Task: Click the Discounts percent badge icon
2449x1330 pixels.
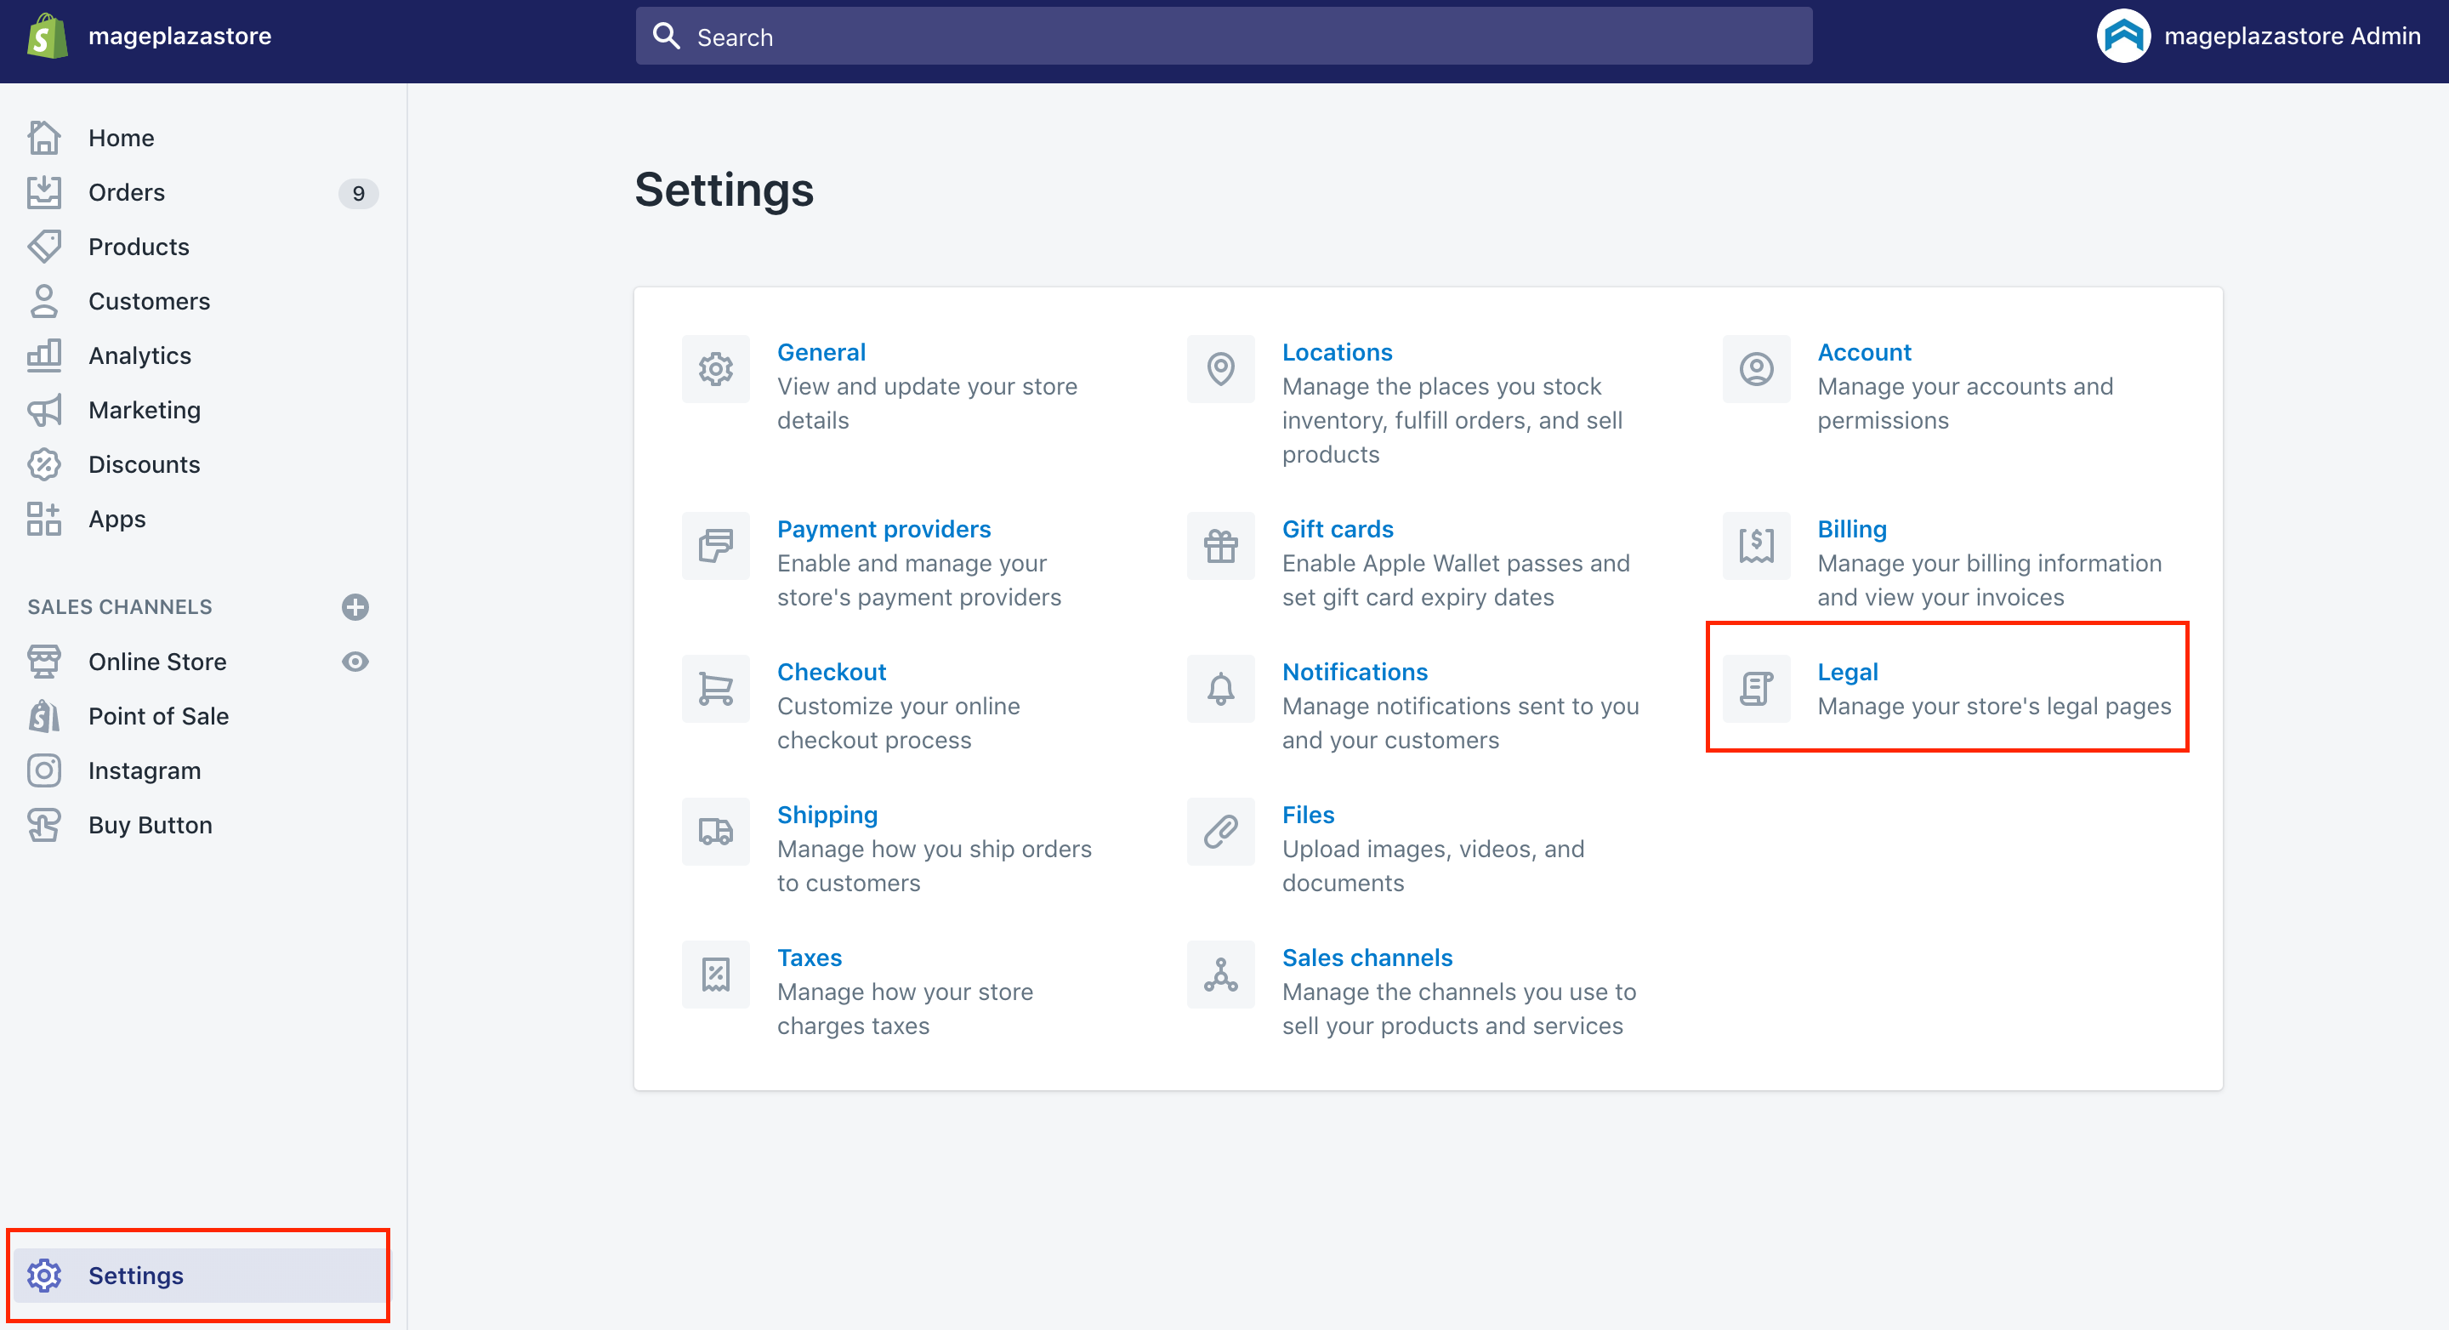Action: [x=43, y=464]
